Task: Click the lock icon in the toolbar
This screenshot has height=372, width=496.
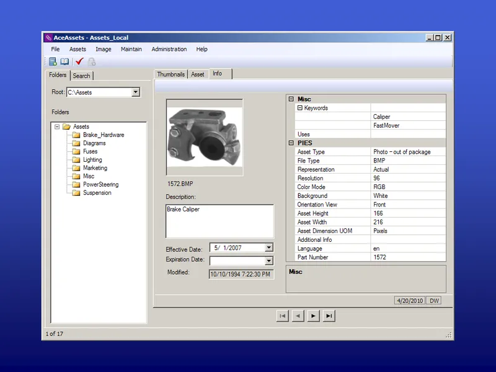Action: [x=91, y=61]
